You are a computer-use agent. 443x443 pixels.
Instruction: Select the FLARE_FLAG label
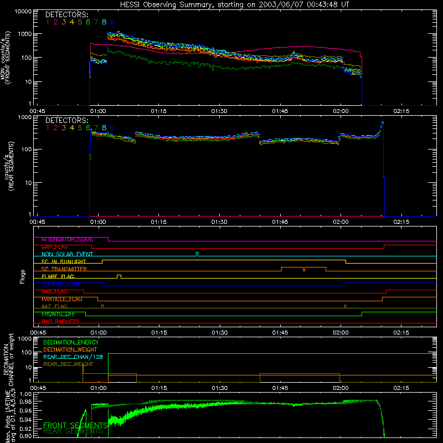pyautogui.click(x=58, y=276)
